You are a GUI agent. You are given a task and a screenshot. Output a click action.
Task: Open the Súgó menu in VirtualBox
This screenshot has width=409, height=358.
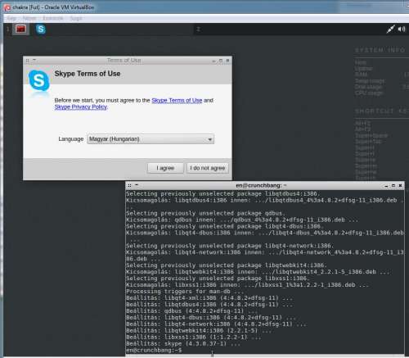click(76, 18)
